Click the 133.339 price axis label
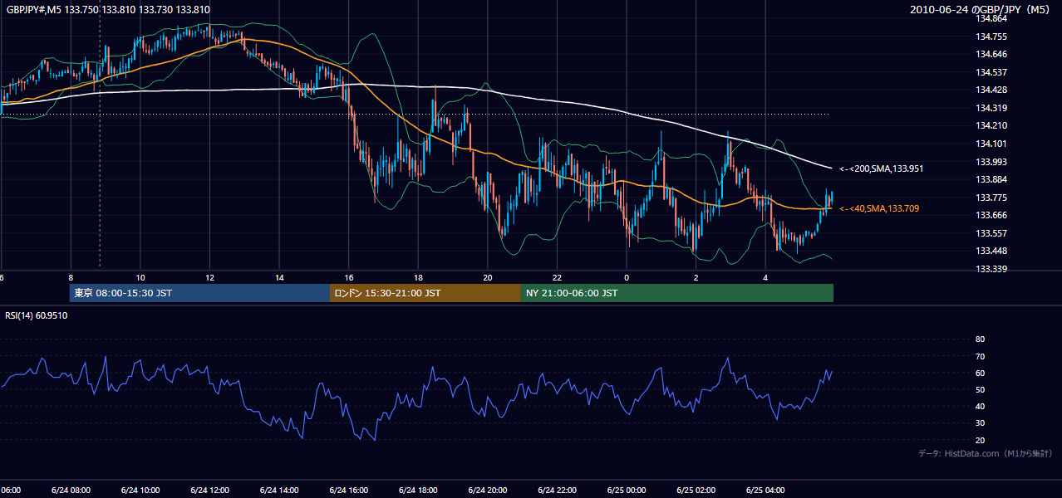The width and height of the screenshot is (1062, 498). (992, 269)
